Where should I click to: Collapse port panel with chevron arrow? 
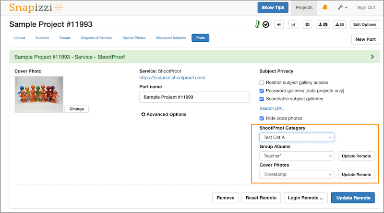(x=372, y=57)
